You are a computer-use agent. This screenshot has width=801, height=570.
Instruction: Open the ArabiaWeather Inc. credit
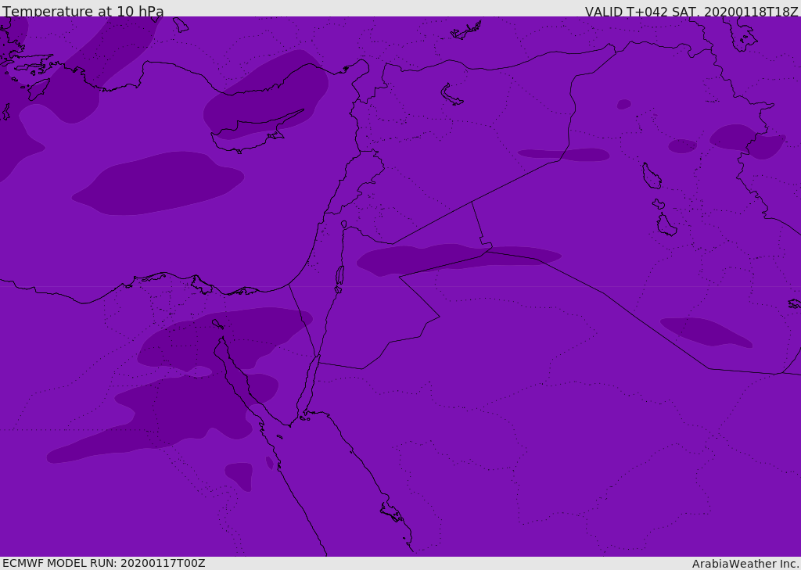point(745,564)
